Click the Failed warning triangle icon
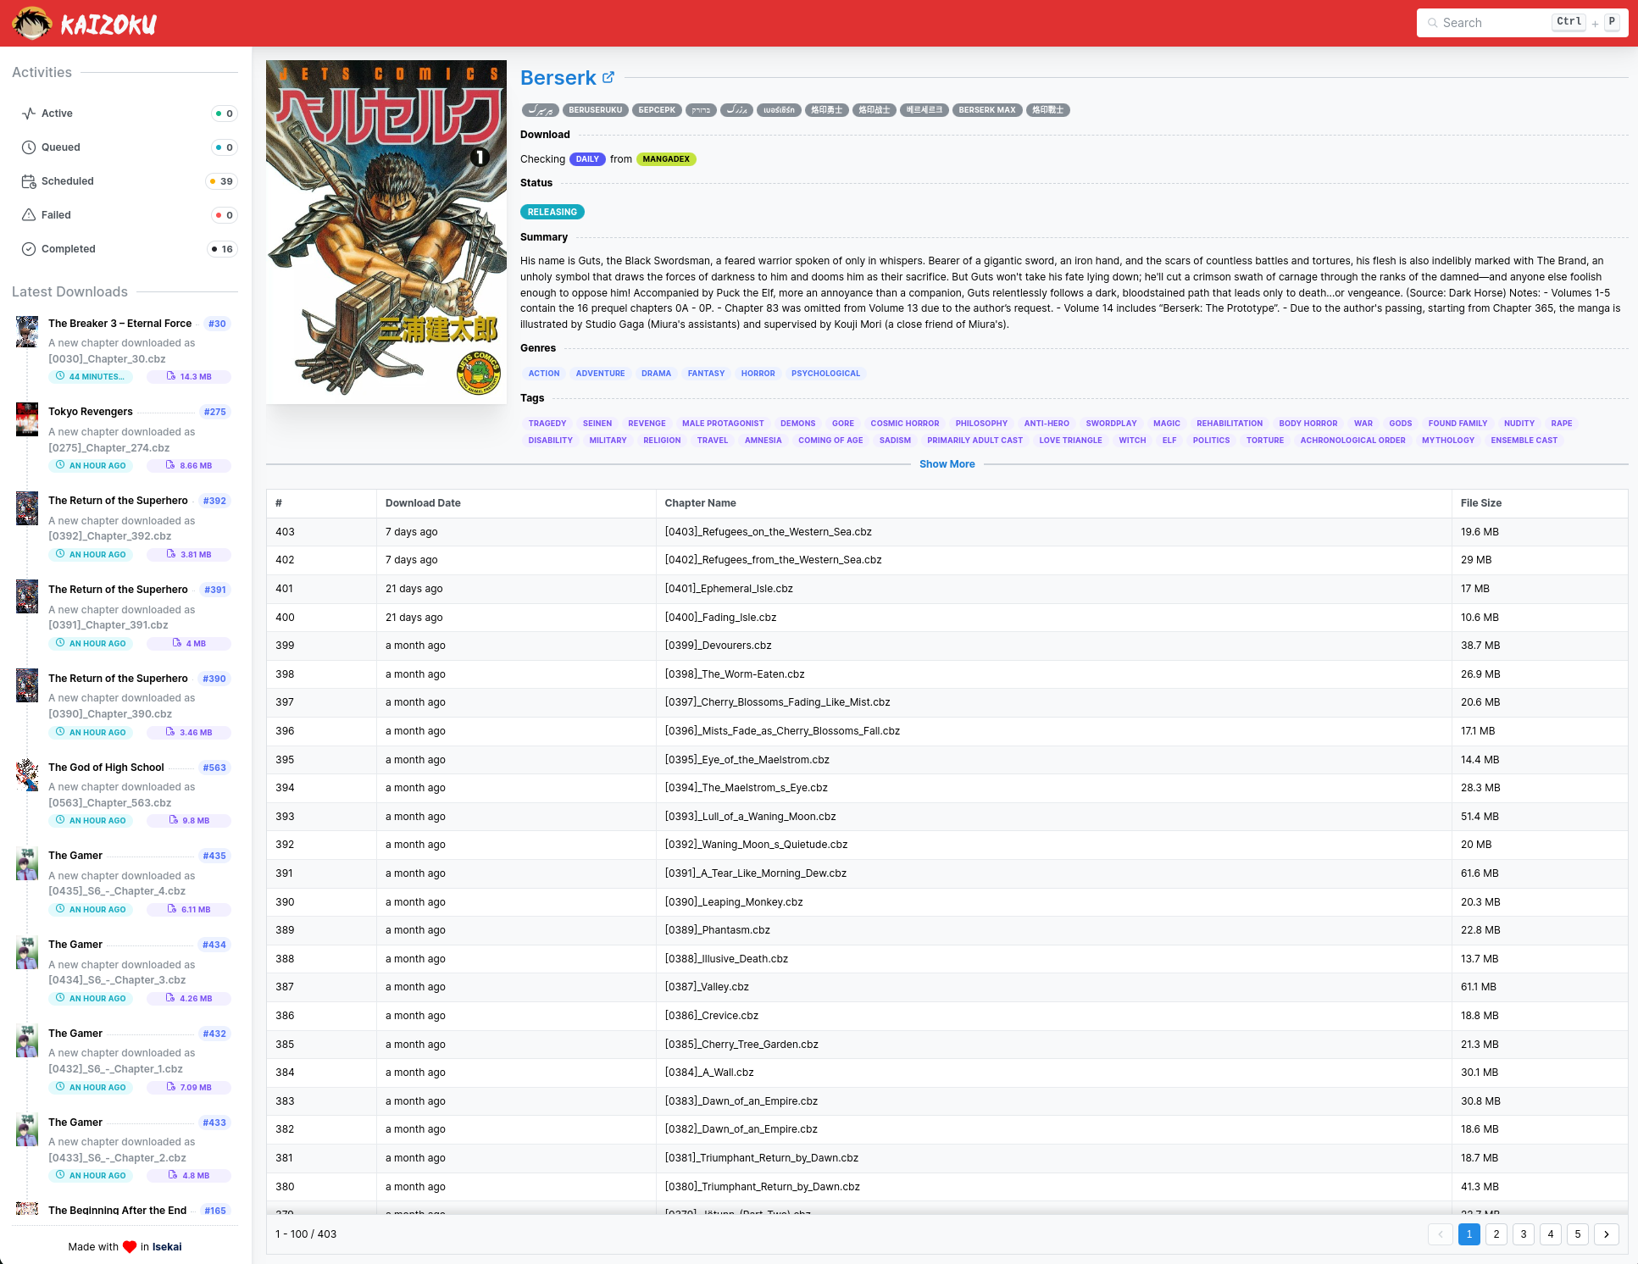The height and width of the screenshot is (1264, 1638). (x=29, y=215)
